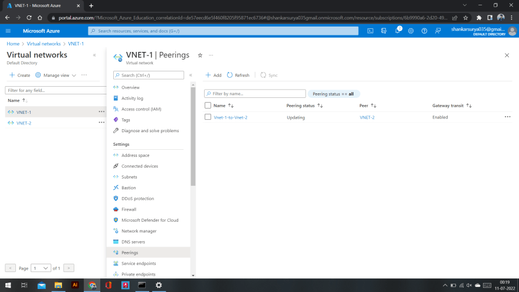Open the Help question mark icon
This screenshot has height=292, width=519.
[424, 31]
